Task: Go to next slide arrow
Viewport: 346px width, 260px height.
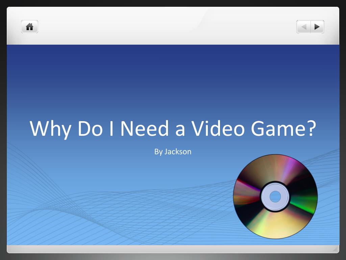Action: 317,27
